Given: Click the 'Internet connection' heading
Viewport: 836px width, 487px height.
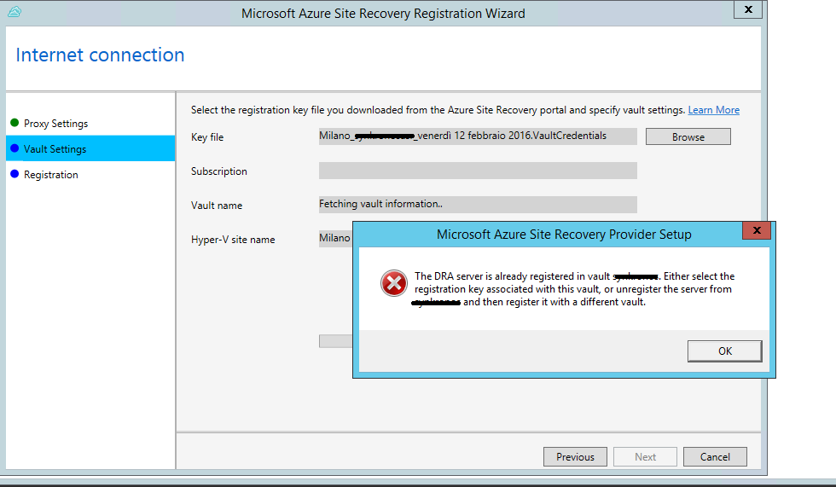Looking at the screenshot, I should coord(100,55).
